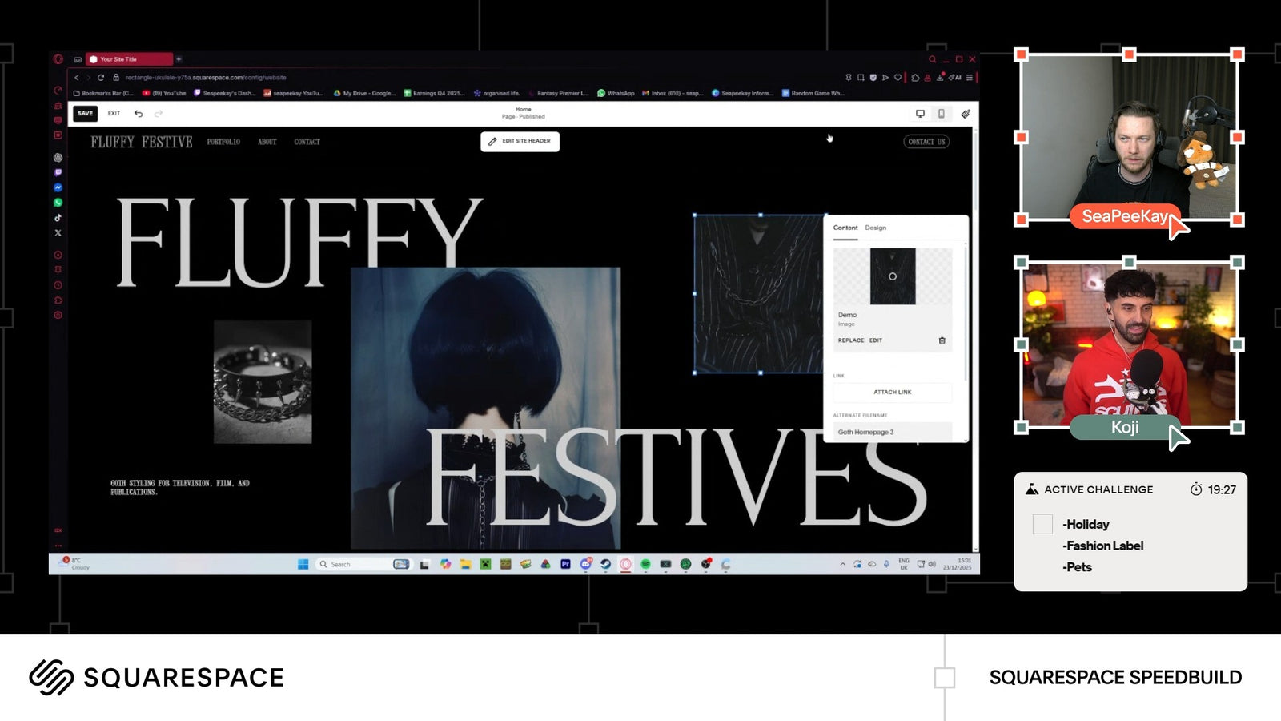
Task: Select the dark pinstripe image block
Action: click(x=759, y=294)
